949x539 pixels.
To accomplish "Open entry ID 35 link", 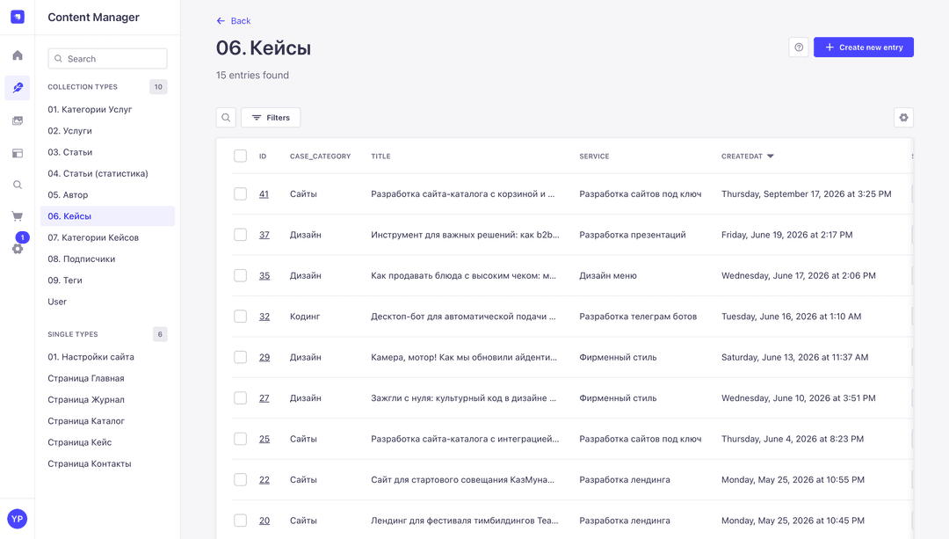I will 264,275.
